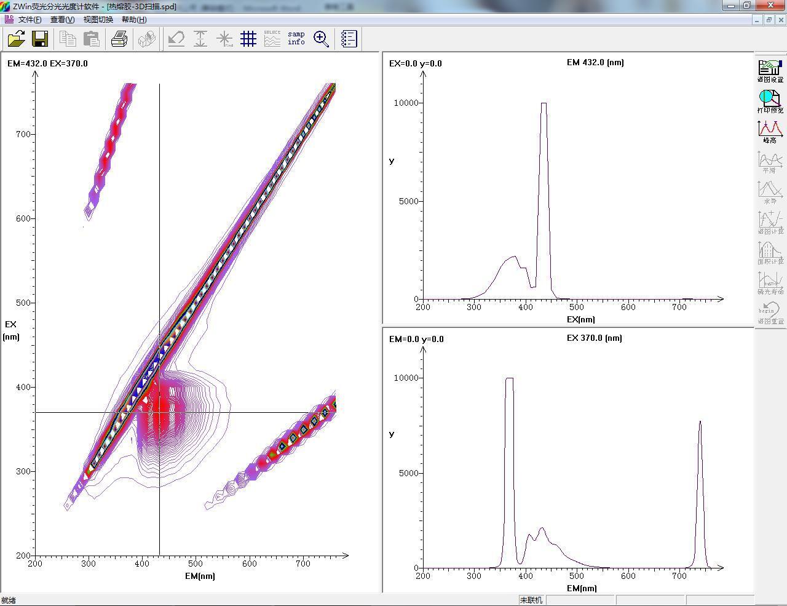The image size is (787, 606).
Task: Click the crosshair intersection in contour plot
Action: click(160, 412)
